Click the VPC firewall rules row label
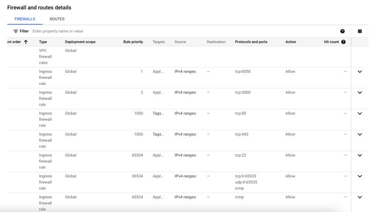Image resolution: width=375 pixels, height=212 pixels. [45, 56]
